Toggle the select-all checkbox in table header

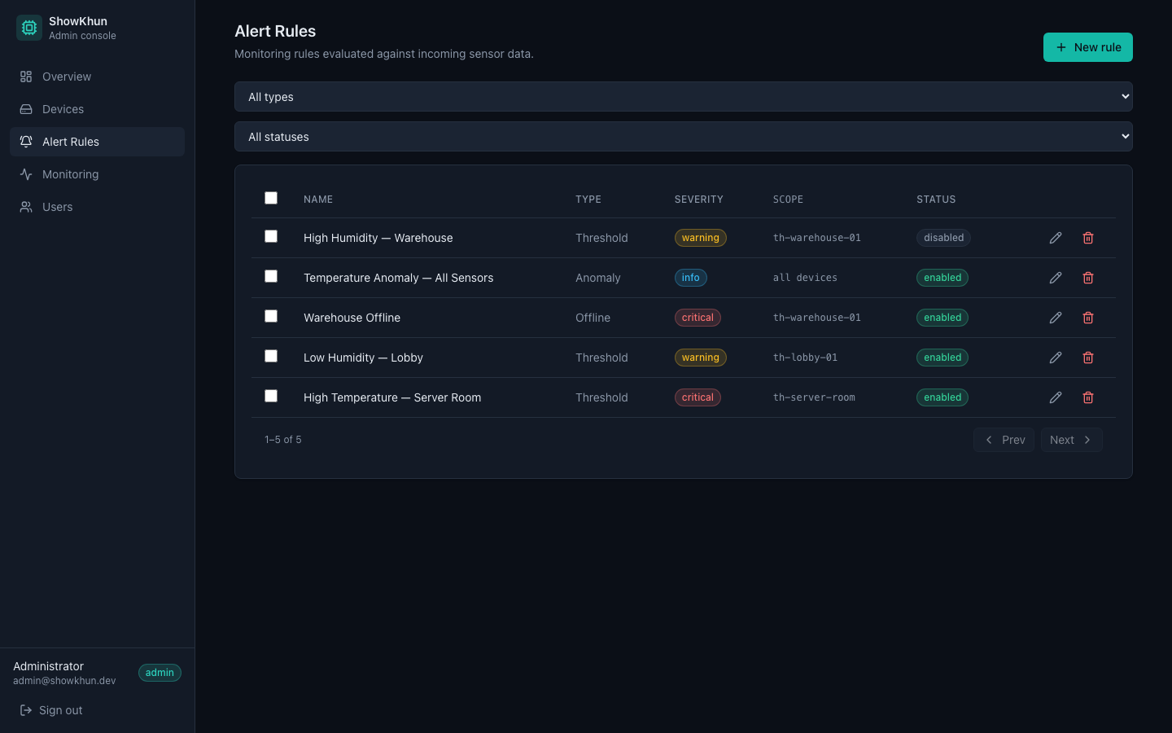(271, 198)
